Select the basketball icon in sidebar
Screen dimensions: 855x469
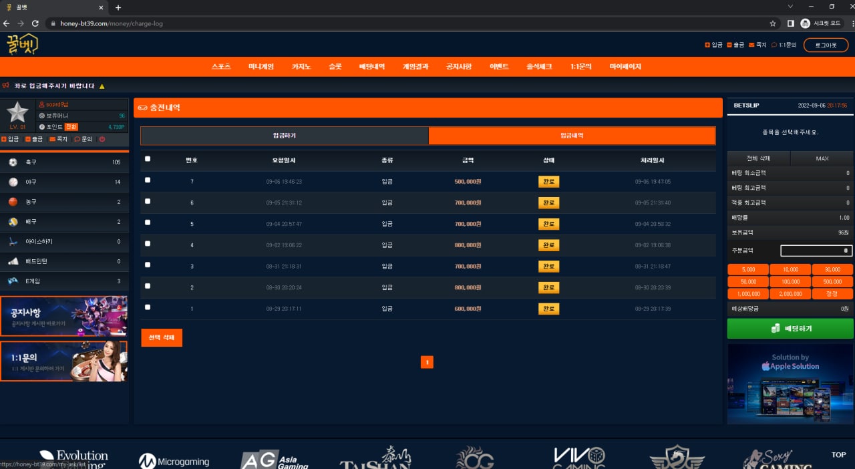click(x=13, y=202)
